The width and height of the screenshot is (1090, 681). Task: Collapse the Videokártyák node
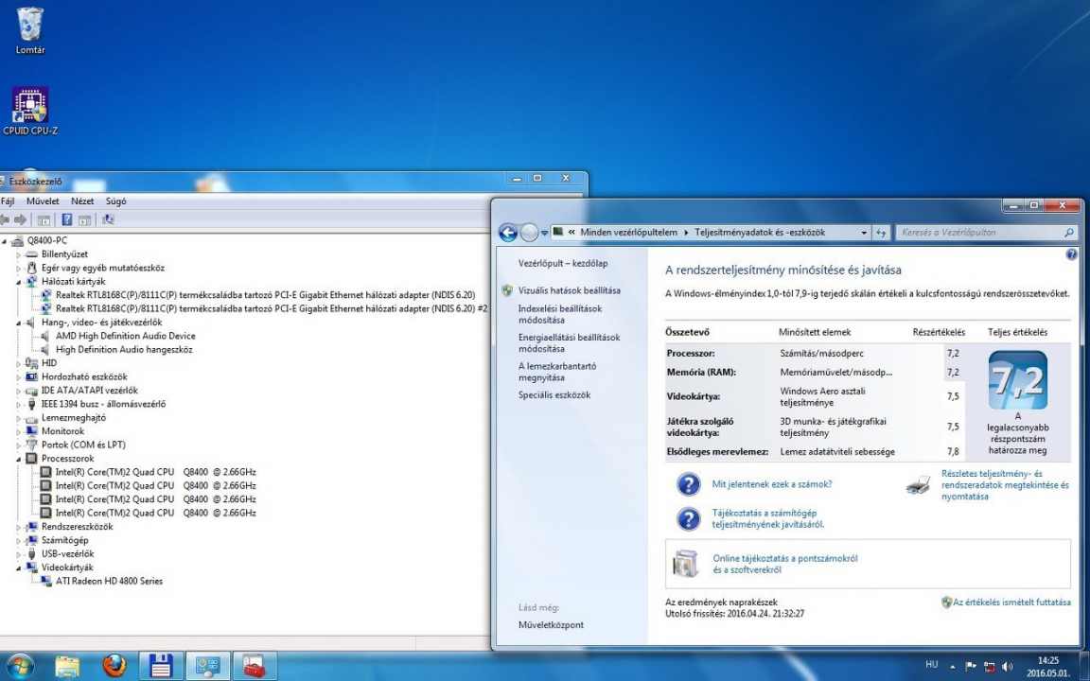click(x=19, y=567)
